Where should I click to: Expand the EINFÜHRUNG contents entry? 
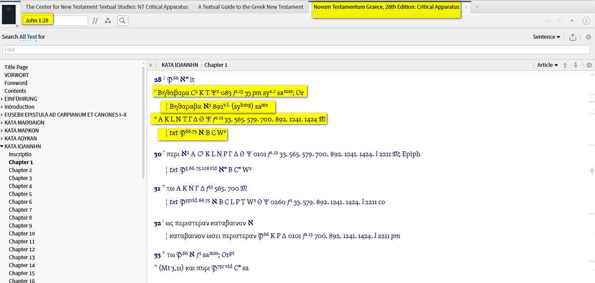pyautogui.click(x=2, y=99)
